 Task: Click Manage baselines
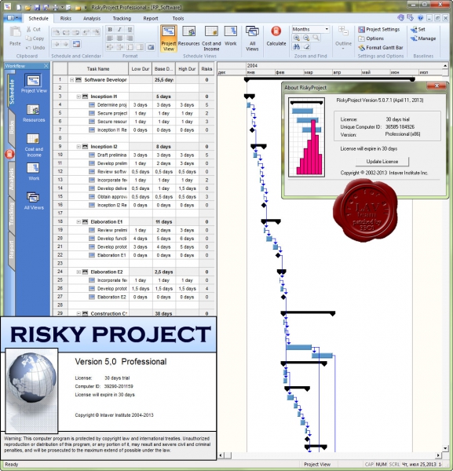(423, 38)
